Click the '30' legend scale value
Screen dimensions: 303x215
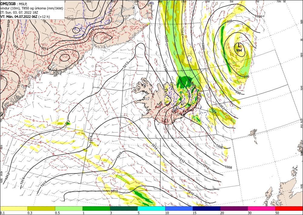pos(250,213)
